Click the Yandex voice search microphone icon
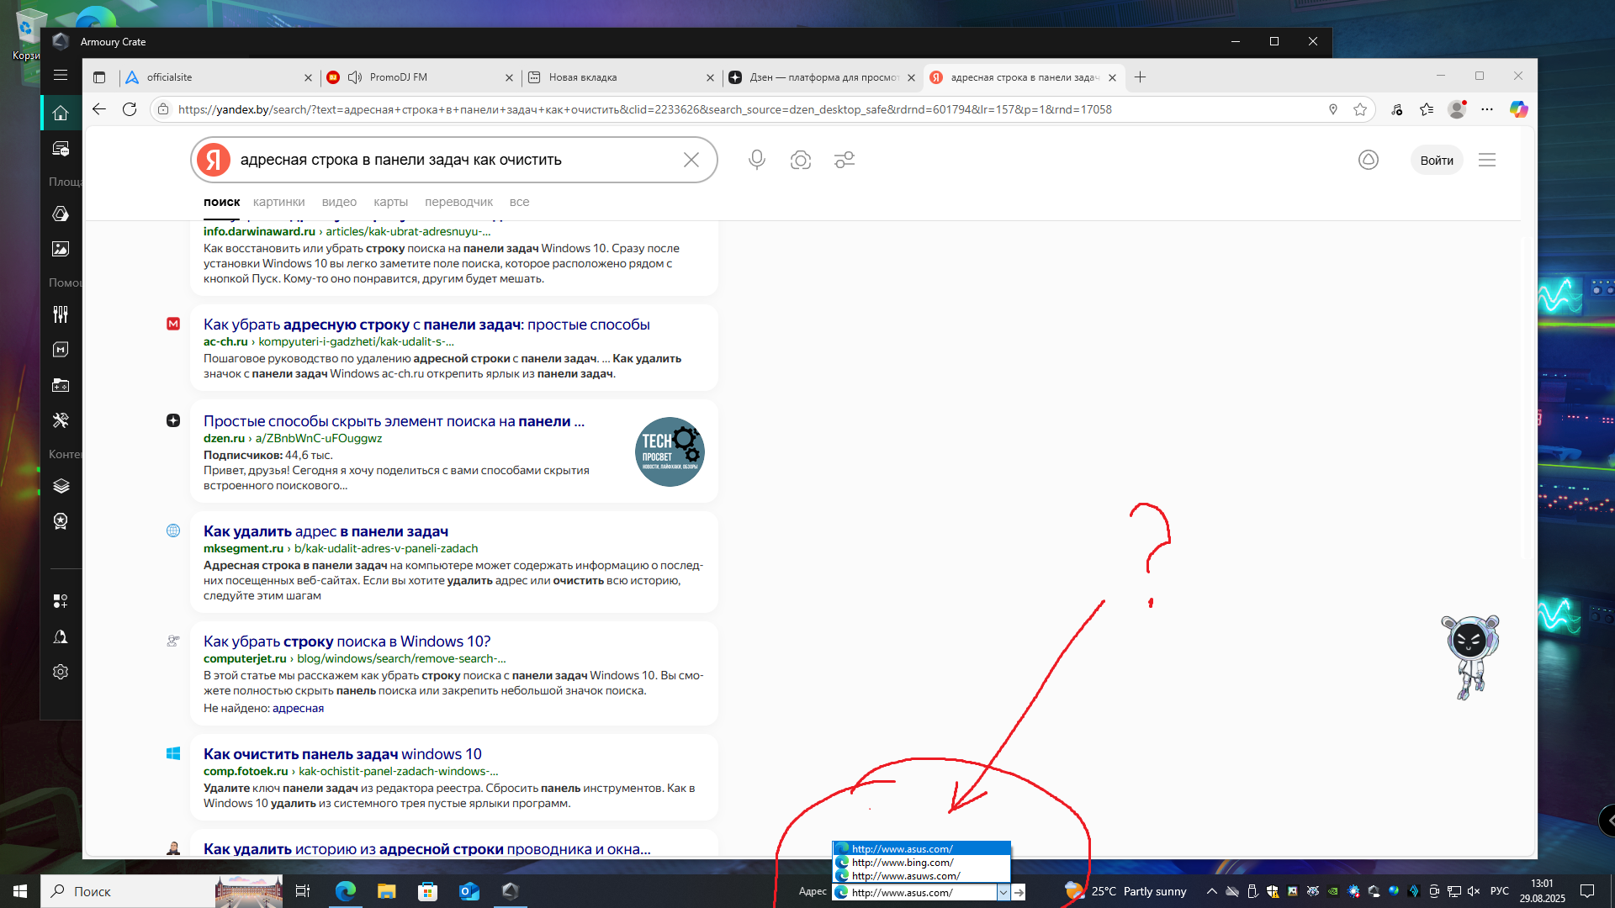 point(756,160)
